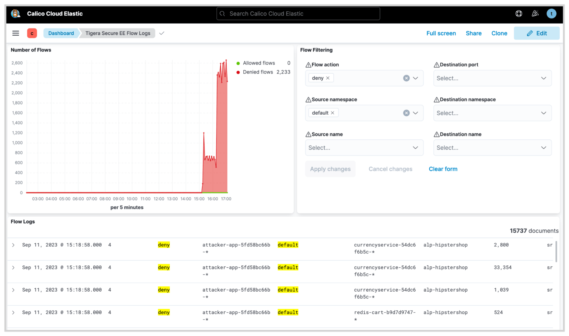Click the Number of Flows panel title
The width and height of the screenshot is (569, 336).
pyautogui.click(x=31, y=50)
